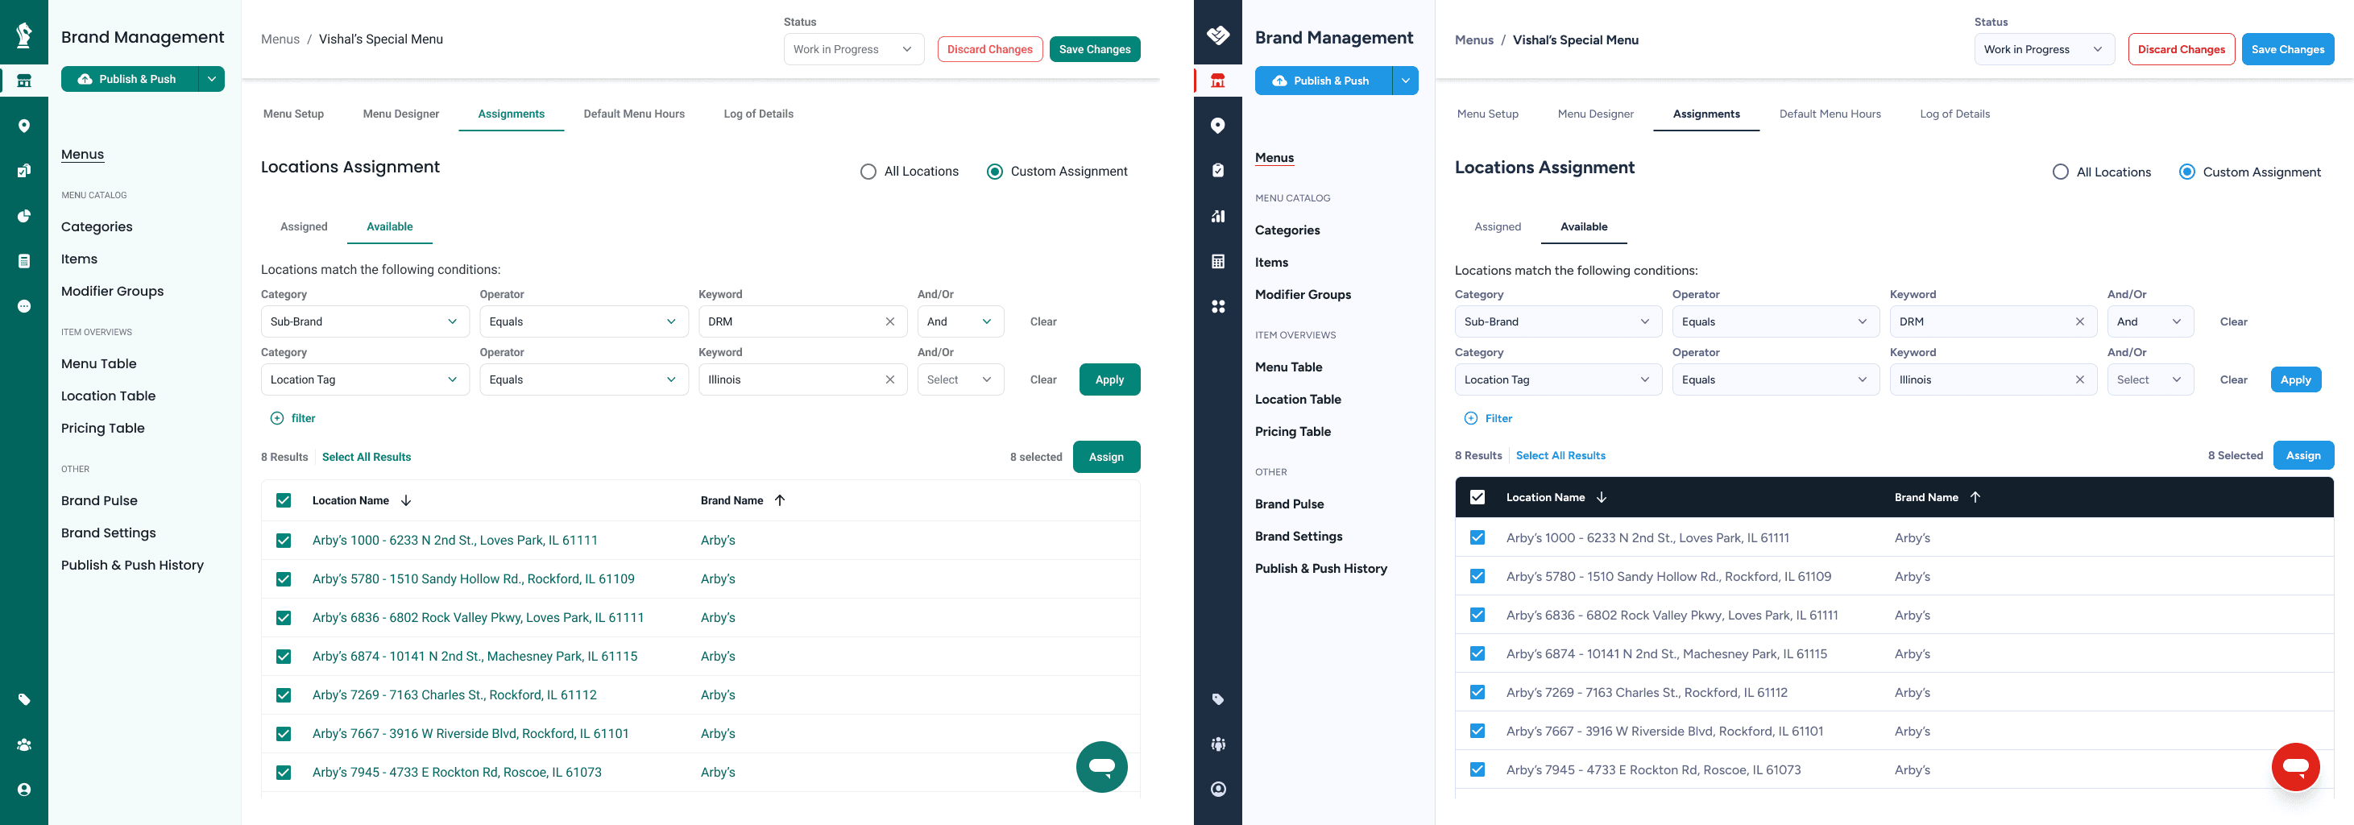Click Clear on the blue theme's Location Tag row
The image size is (2354, 825).
(2233, 380)
